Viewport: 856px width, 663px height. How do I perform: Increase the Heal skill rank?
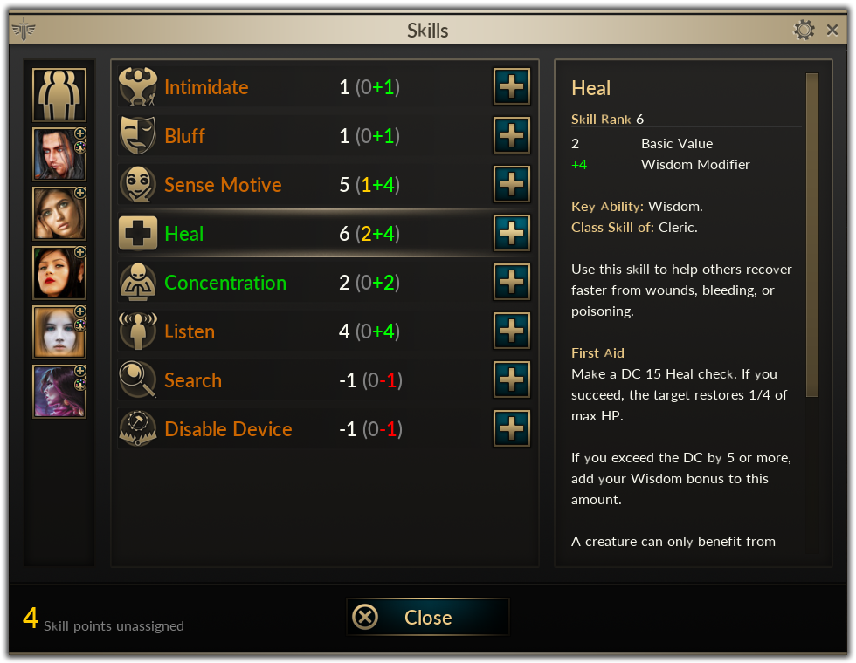tap(512, 234)
